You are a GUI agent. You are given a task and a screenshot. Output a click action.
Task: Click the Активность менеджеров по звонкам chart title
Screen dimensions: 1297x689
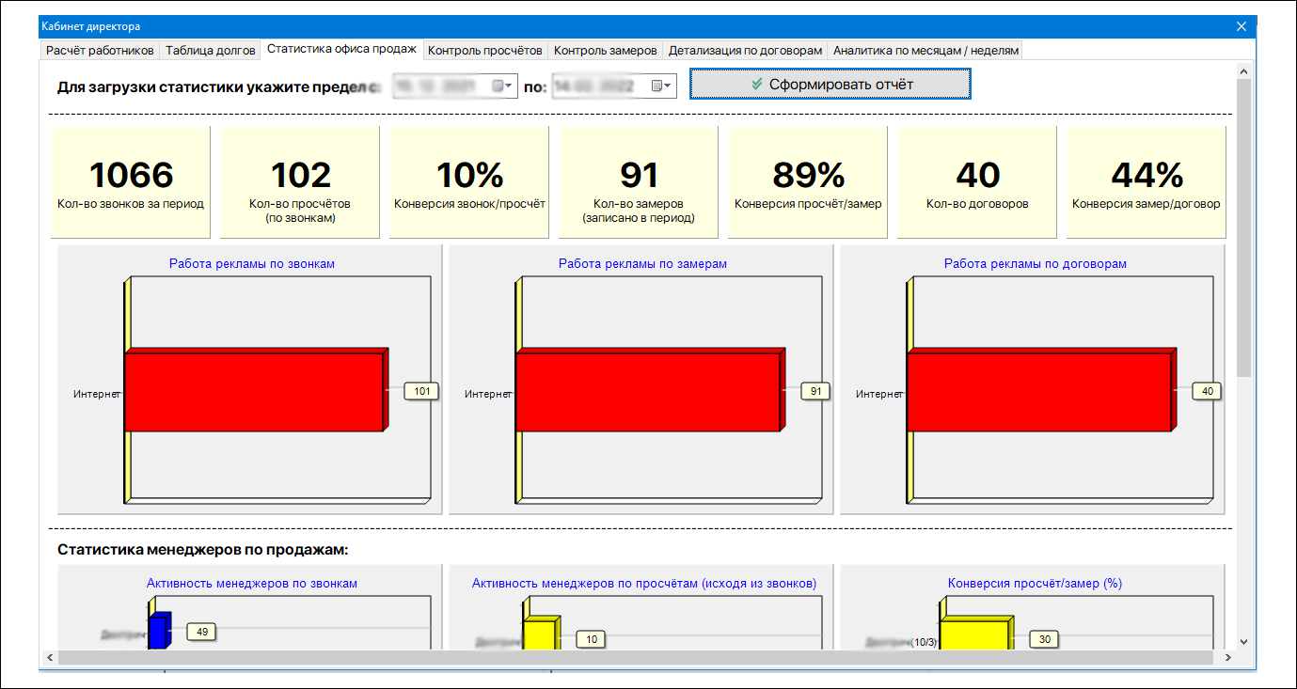[252, 584]
